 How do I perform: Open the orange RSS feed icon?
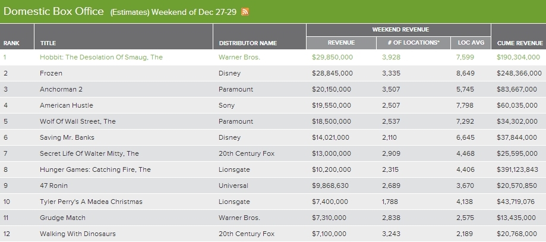pyautogui.click(x=245, y=12)
